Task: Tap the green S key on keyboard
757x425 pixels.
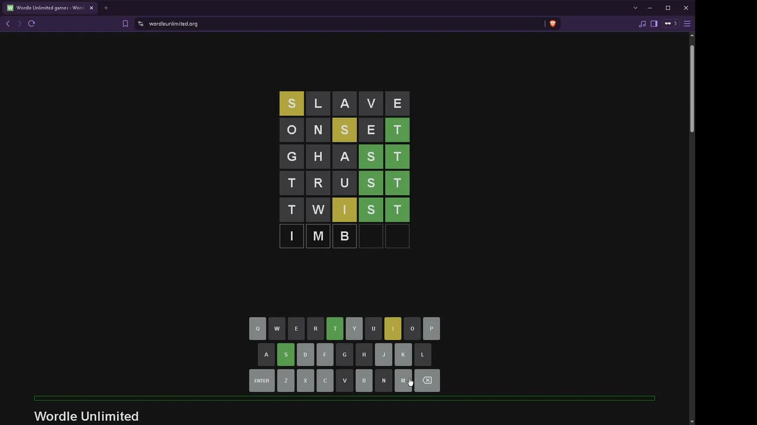Action: pyautogui.click(x=286, y=355)
